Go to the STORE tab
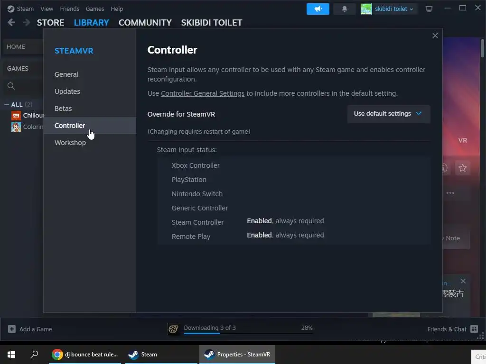This screenshot has width=486, height=364. coord(50,23)
